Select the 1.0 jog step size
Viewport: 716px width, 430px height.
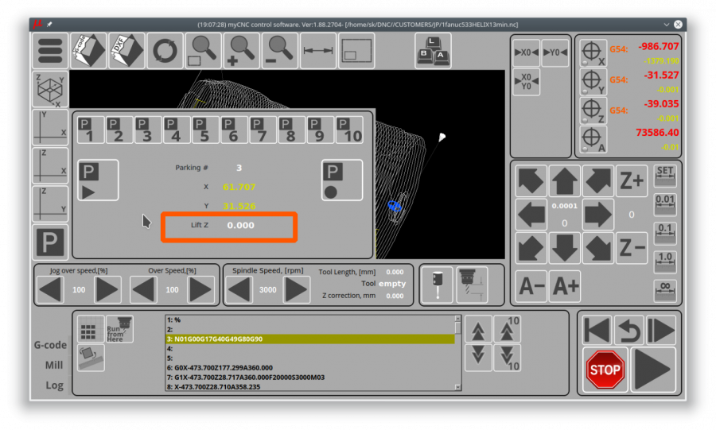pyautogui.click(x=665, y=260)
